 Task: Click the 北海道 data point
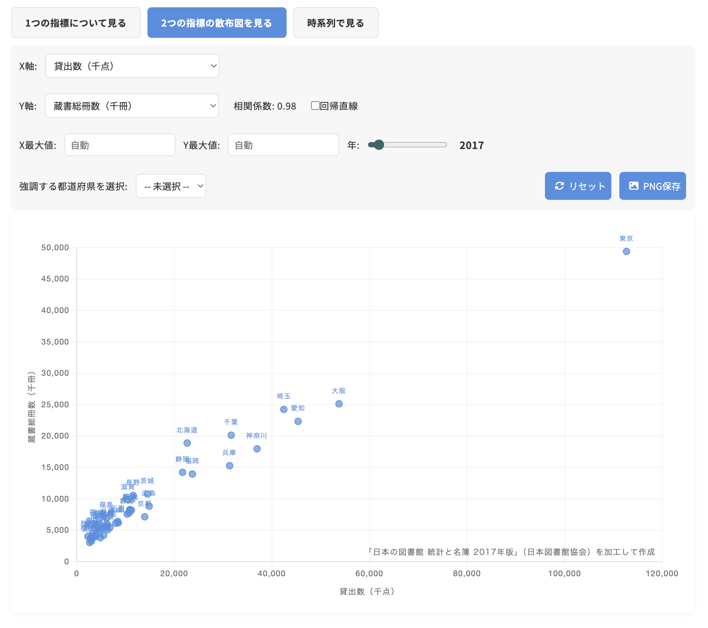187,443
